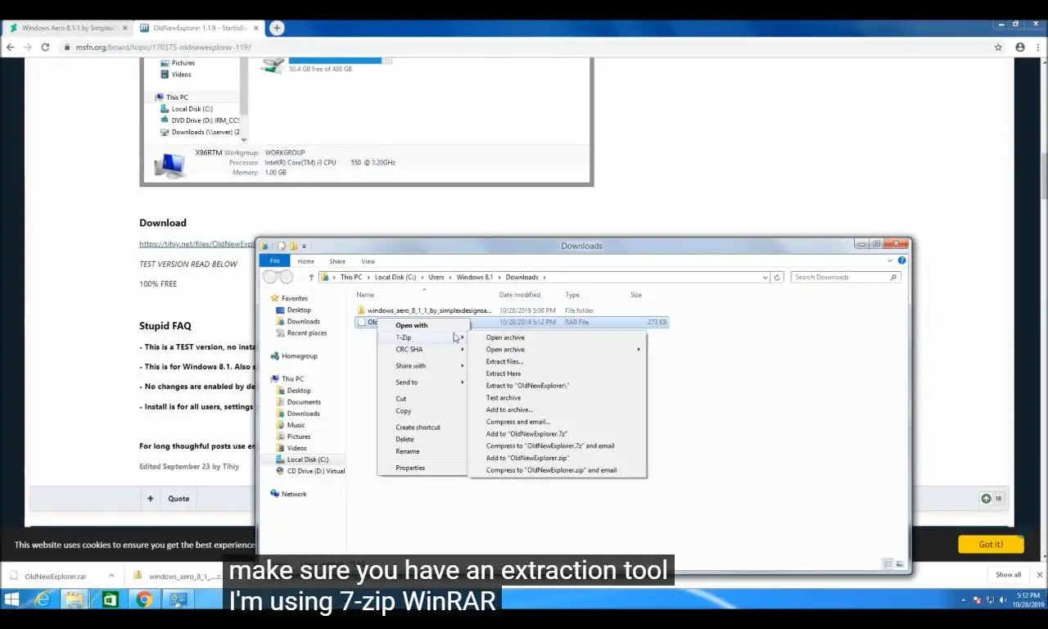Switch to the Home ribbon tab

(305, 261)
